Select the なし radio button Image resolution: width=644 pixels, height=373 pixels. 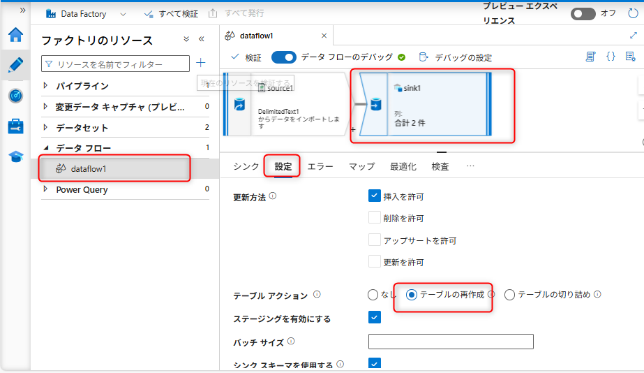click(373, 295)
